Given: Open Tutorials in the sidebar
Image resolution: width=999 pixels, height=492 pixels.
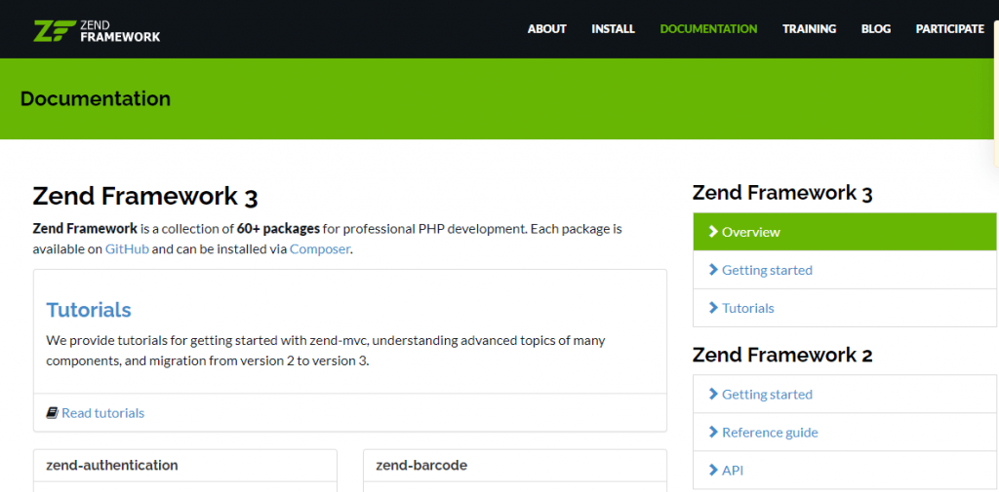Looking at the screenshot, I should click(x=845, y=308).
